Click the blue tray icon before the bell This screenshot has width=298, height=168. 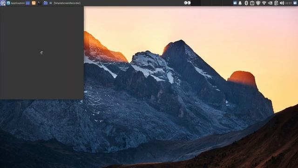point(235,3)
